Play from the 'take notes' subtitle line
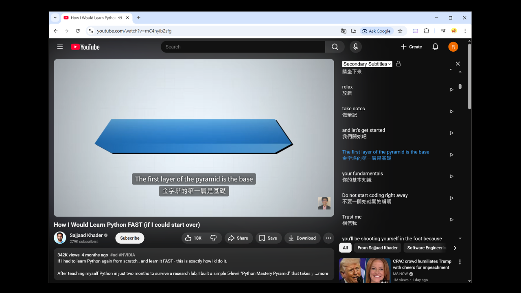Screen dimensions: 521x293 coord(451,112)
